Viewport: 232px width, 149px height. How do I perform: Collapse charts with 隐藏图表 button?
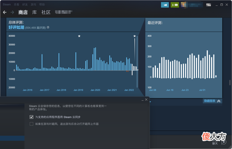pos(212,101)
